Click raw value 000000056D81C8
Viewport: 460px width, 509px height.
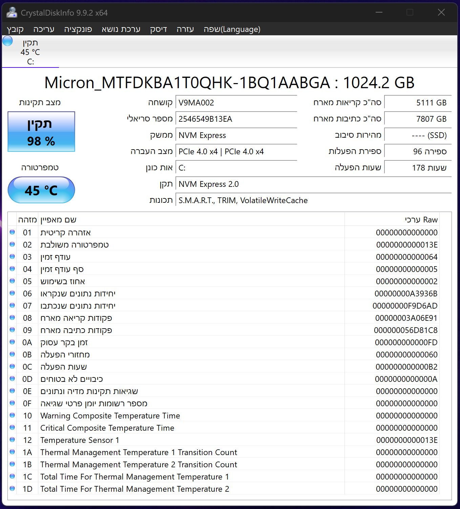click(x=406, y=330)
